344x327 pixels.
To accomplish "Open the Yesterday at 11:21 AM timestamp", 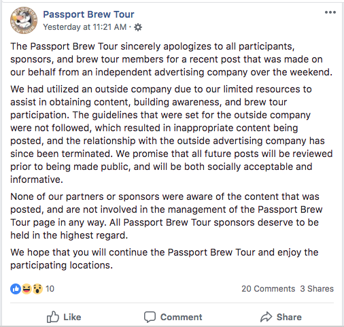I will (x=85, y=27).
